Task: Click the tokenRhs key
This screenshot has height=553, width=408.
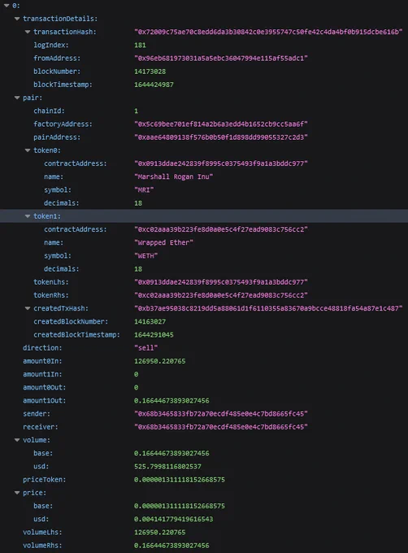Action: click(x=51, y=295)
